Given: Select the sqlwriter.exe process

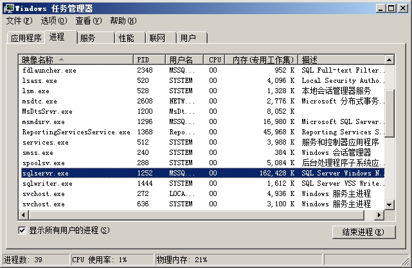Looking at the screenshot, I should [202, 183].
